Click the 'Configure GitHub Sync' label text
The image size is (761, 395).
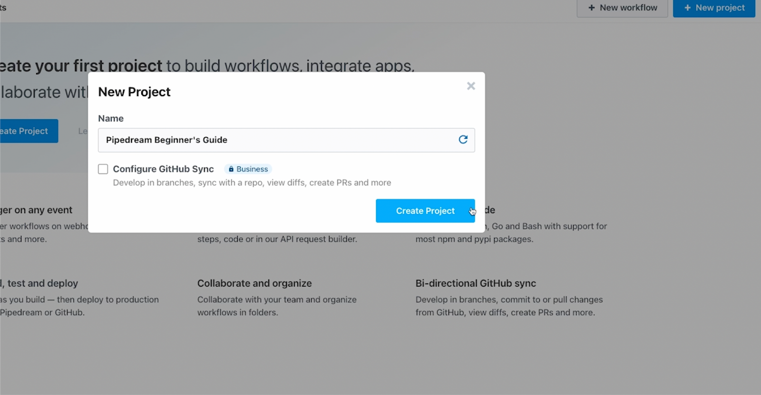[x=164, y=169]
